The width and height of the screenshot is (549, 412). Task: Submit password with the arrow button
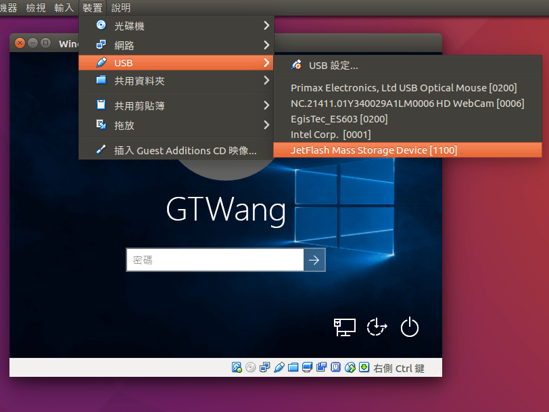[x=314, y=260]
